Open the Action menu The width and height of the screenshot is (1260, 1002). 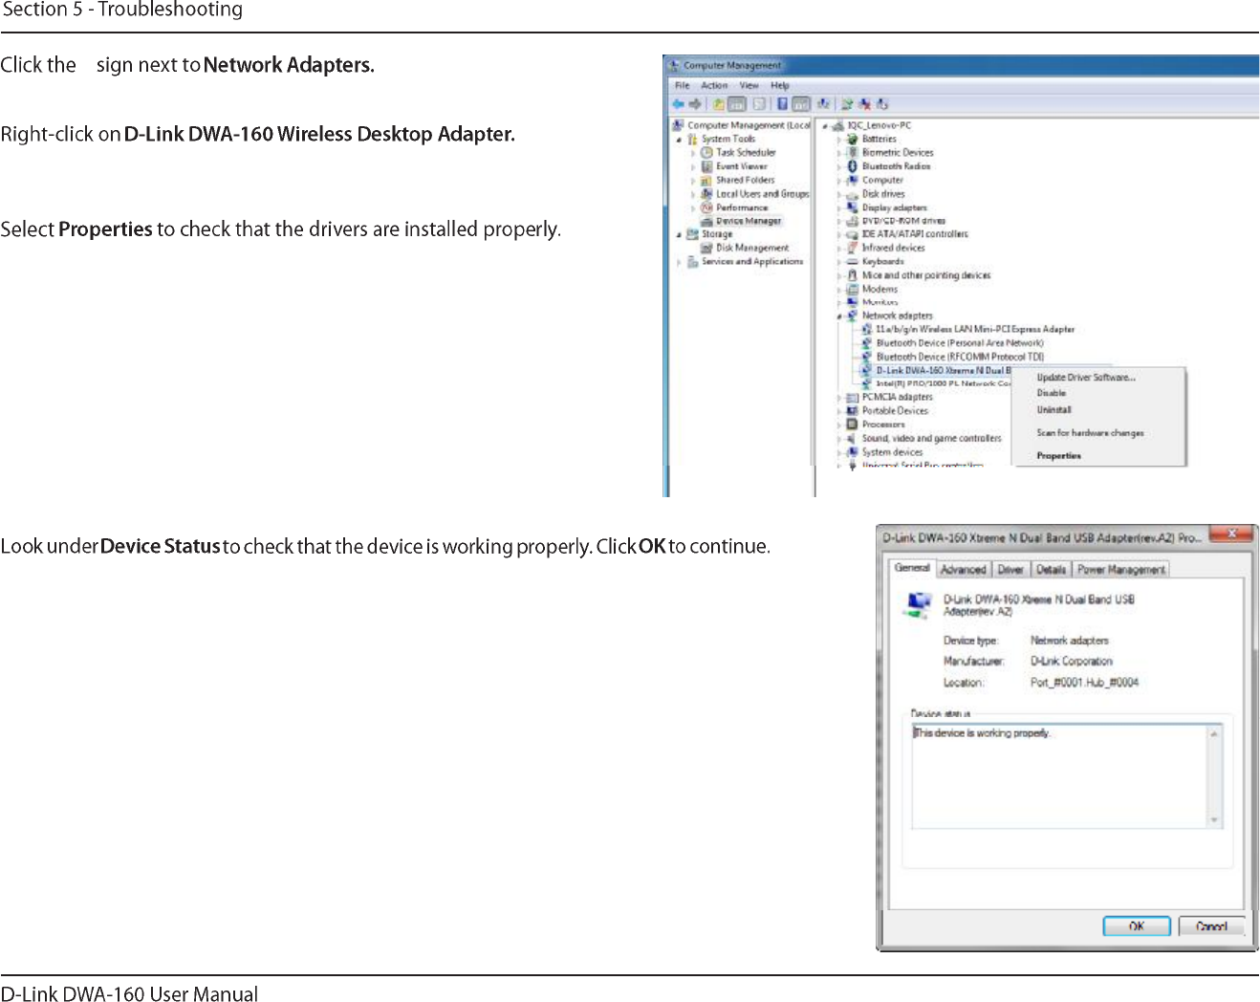(x=714, y=85)
